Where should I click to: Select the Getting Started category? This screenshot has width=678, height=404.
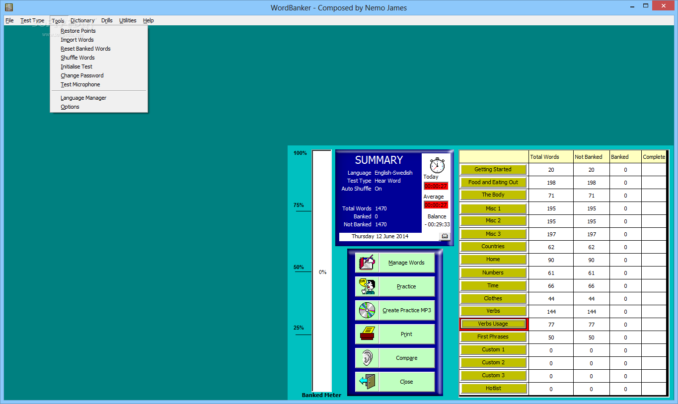(x=493, y=169)
